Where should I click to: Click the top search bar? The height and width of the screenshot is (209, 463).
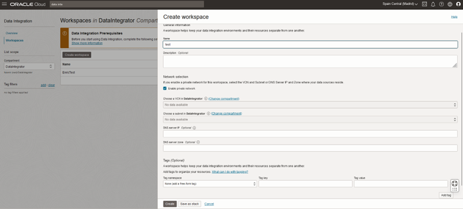126,4
